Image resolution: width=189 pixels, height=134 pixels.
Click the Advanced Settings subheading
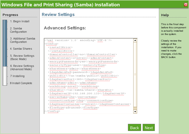tap(65, 28)
